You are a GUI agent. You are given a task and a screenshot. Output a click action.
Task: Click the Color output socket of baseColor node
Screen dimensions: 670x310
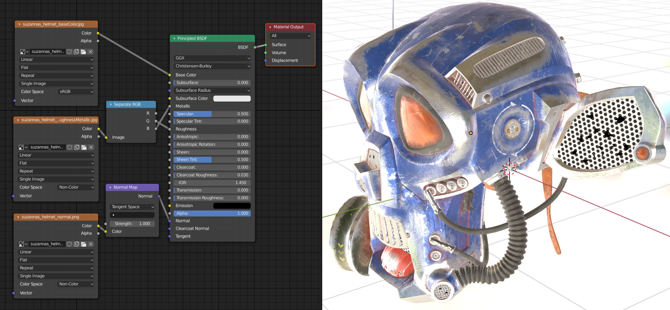98,33
